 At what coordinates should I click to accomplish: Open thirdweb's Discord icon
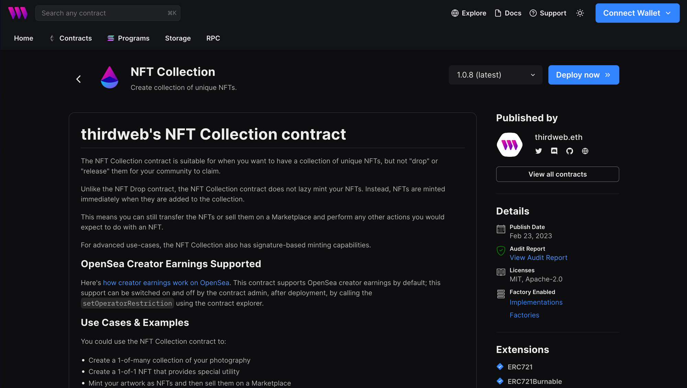[x=554, y=151]
